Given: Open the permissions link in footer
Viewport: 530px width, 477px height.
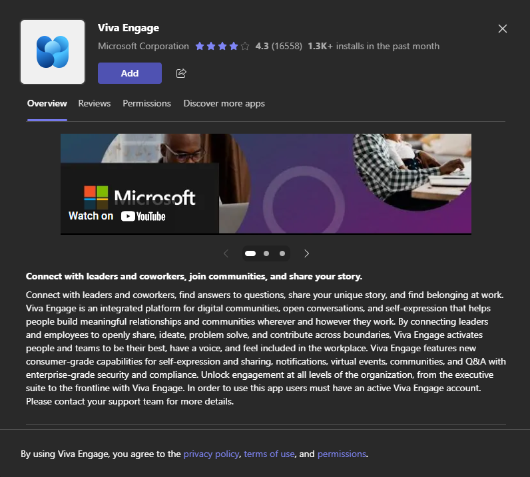Looking at the screenshot, I should tap(342, 454).
